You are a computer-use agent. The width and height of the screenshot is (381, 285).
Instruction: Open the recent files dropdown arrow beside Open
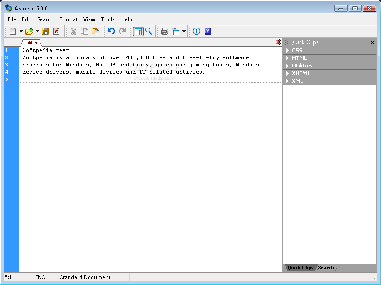37,31
